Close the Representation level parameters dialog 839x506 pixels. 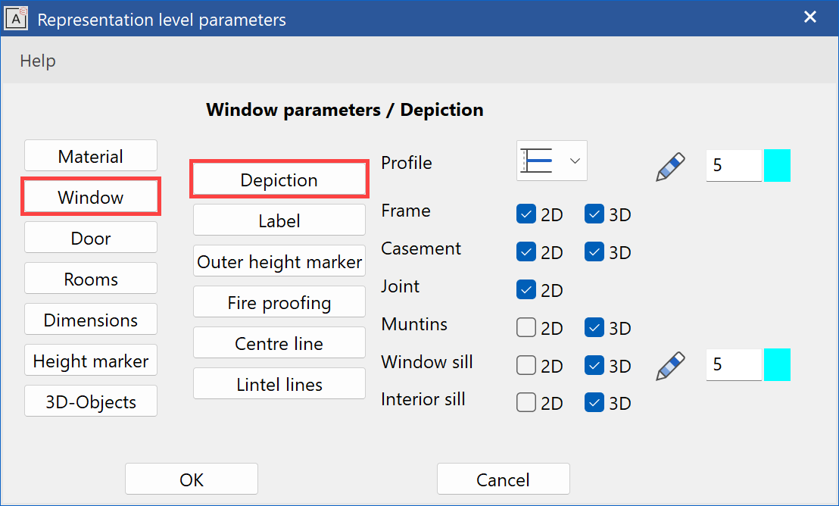810,17
